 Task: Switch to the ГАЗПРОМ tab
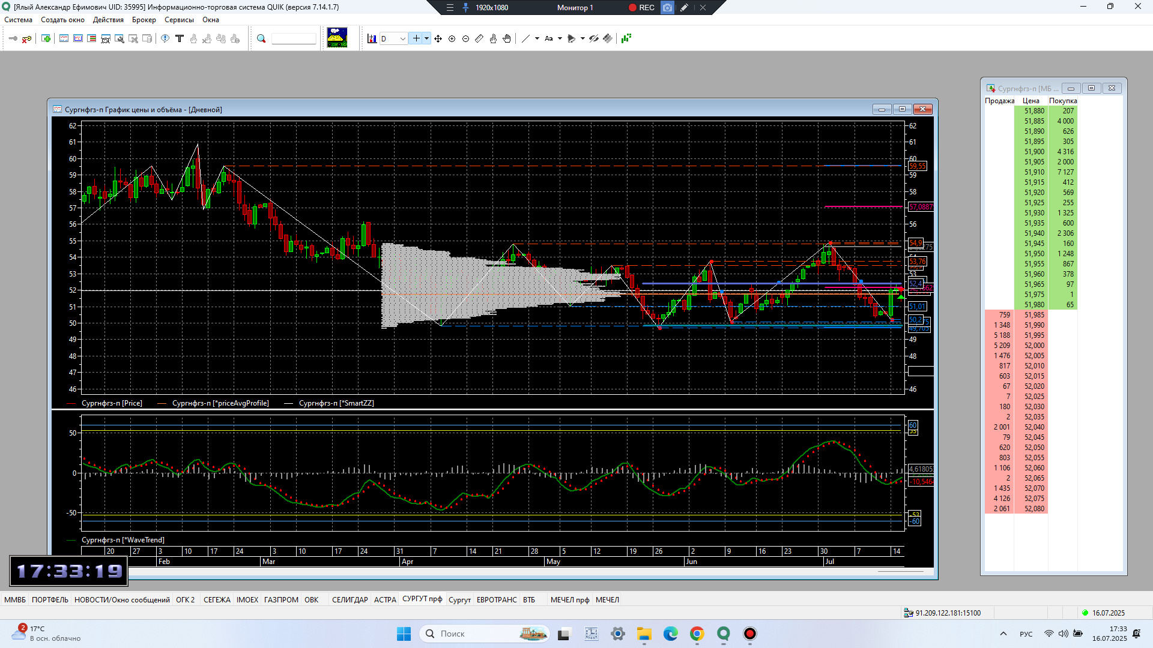click(281, 599)
